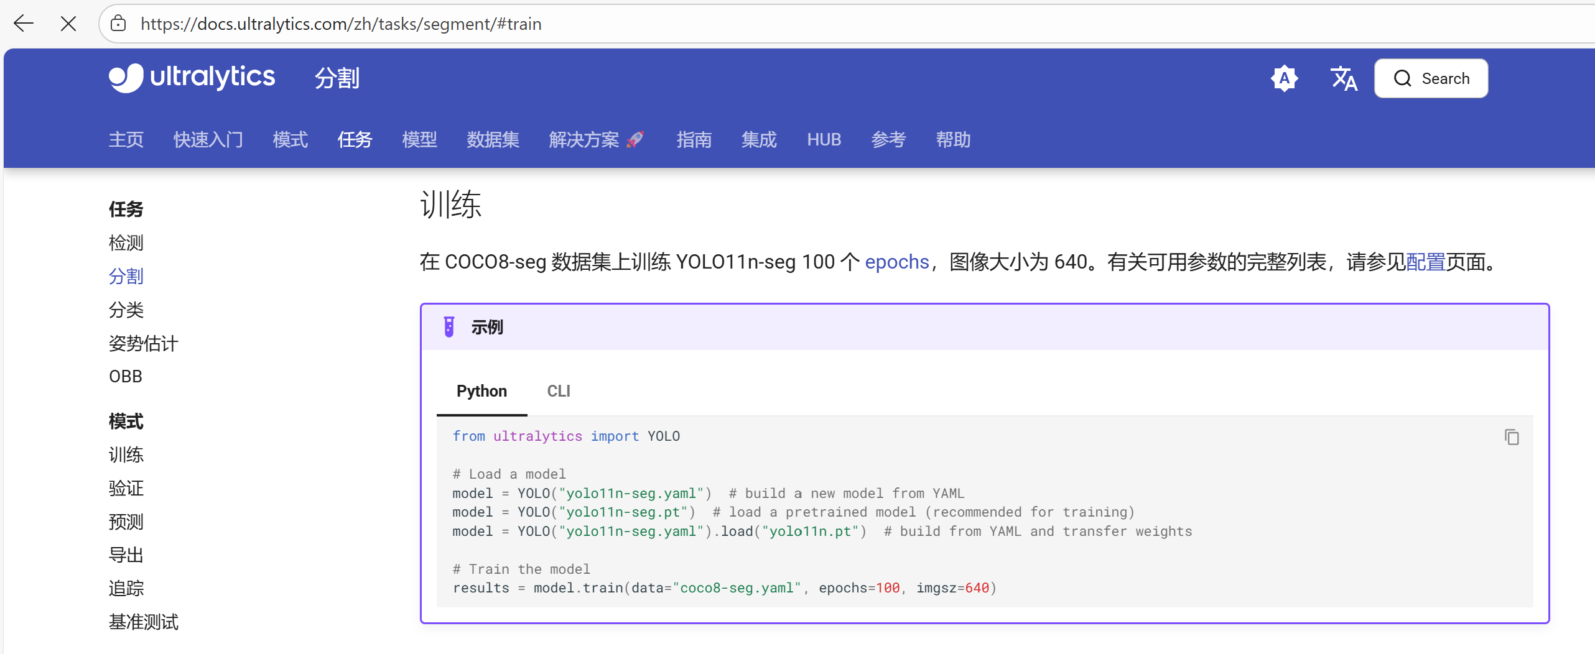Click the browser back arrow

tap(24, 24)
